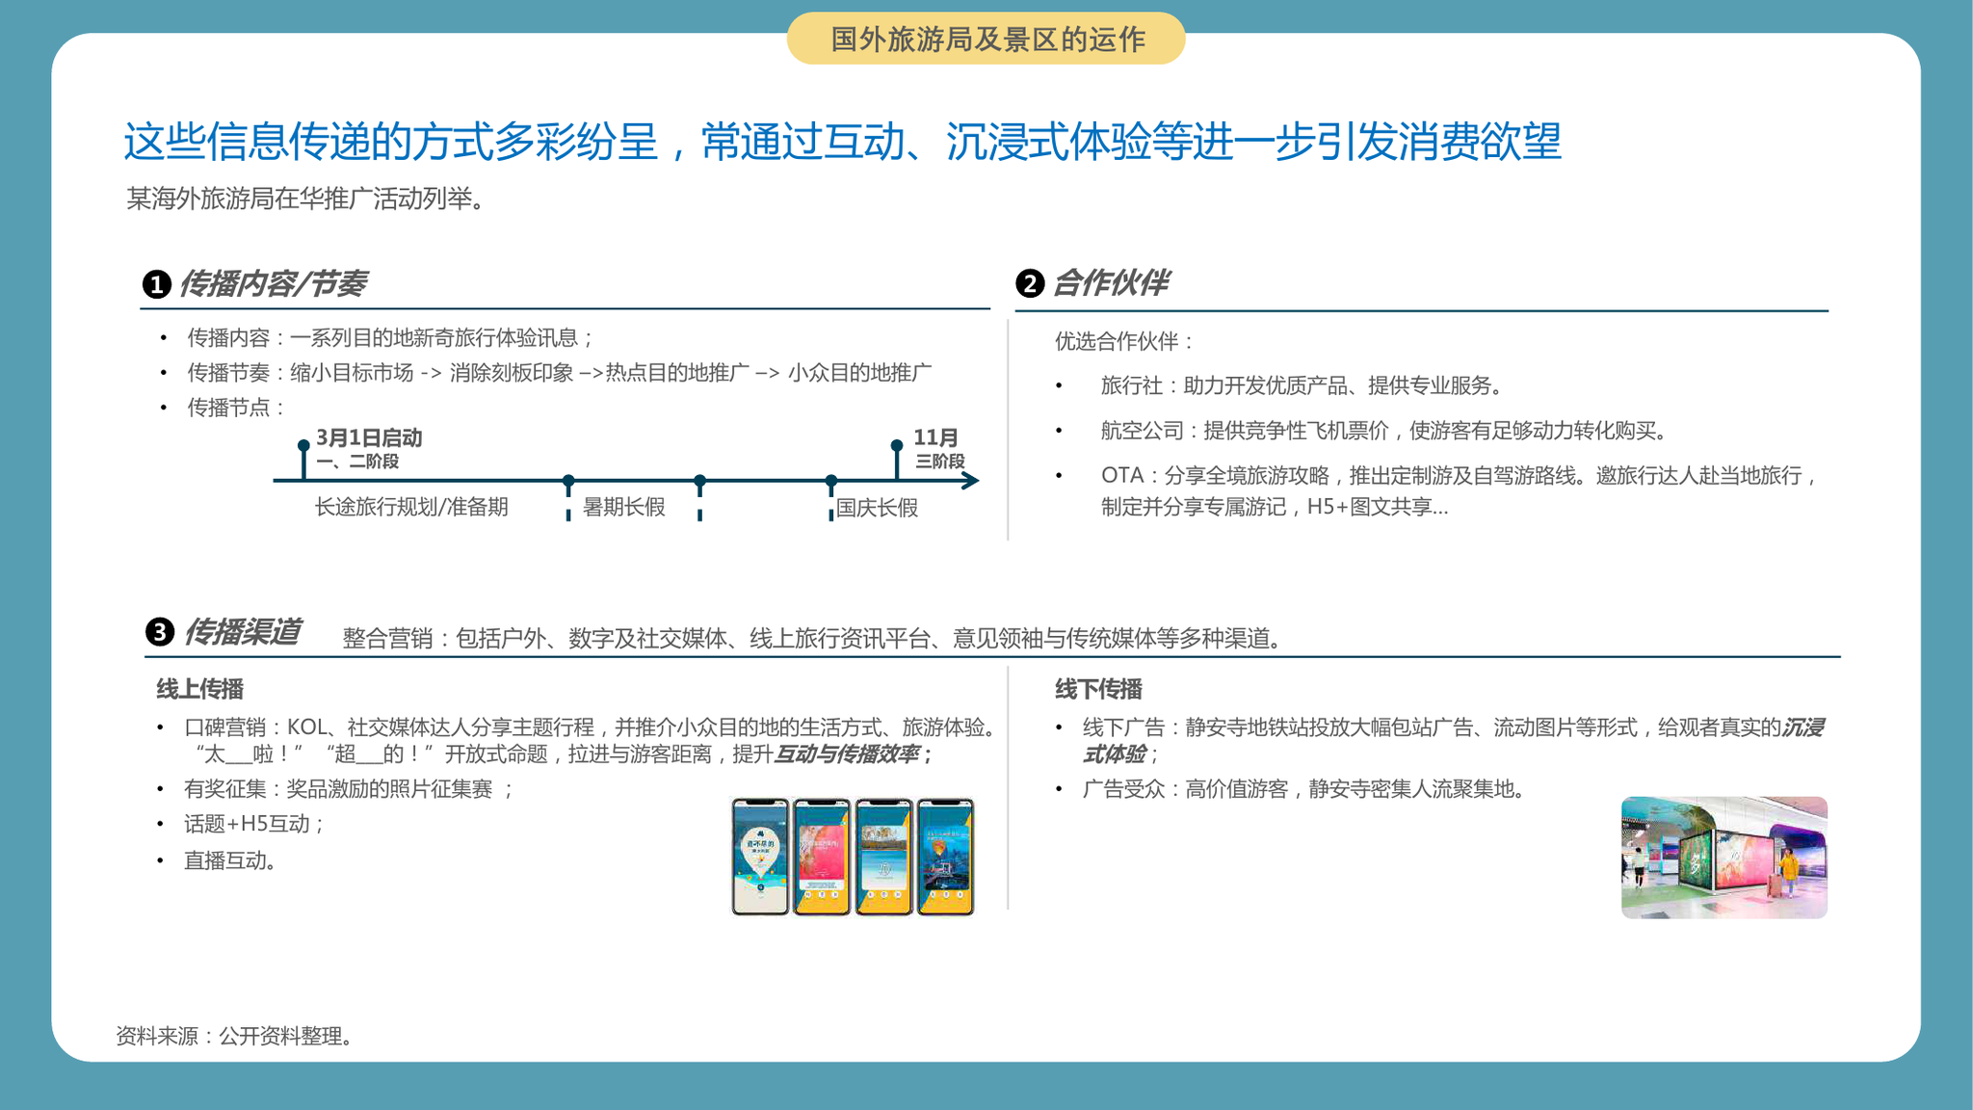1973x1110 pixels.
Task: Click the fourth phone mockup image
Action: tap(945, 857)
